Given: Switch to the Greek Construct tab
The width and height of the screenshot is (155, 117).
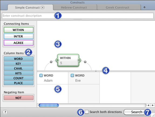Looking at the screenshot, I should click(117, 8).
